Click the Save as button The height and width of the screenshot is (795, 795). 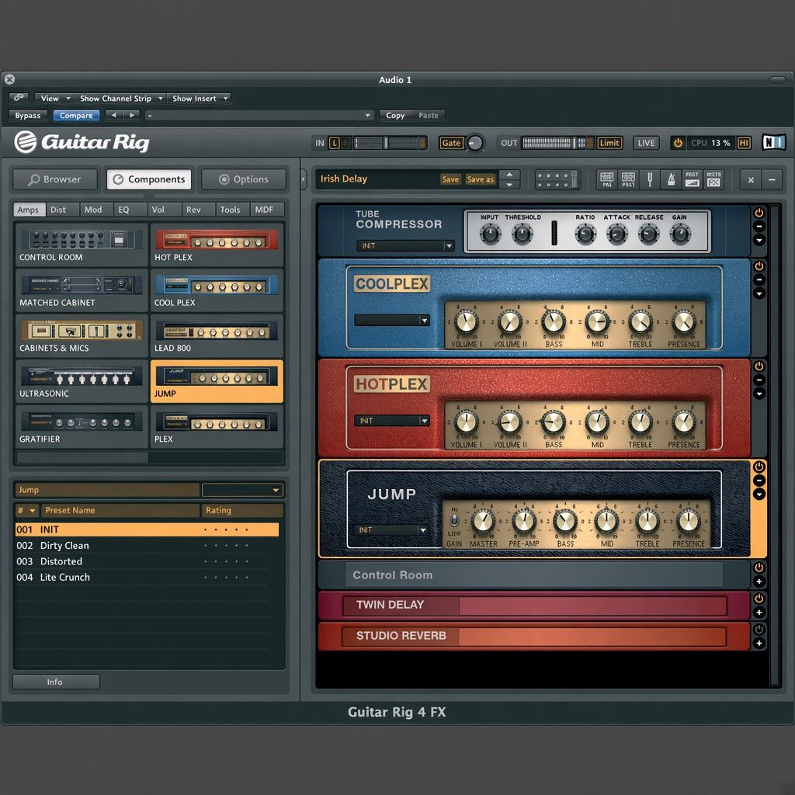(480, 179)
